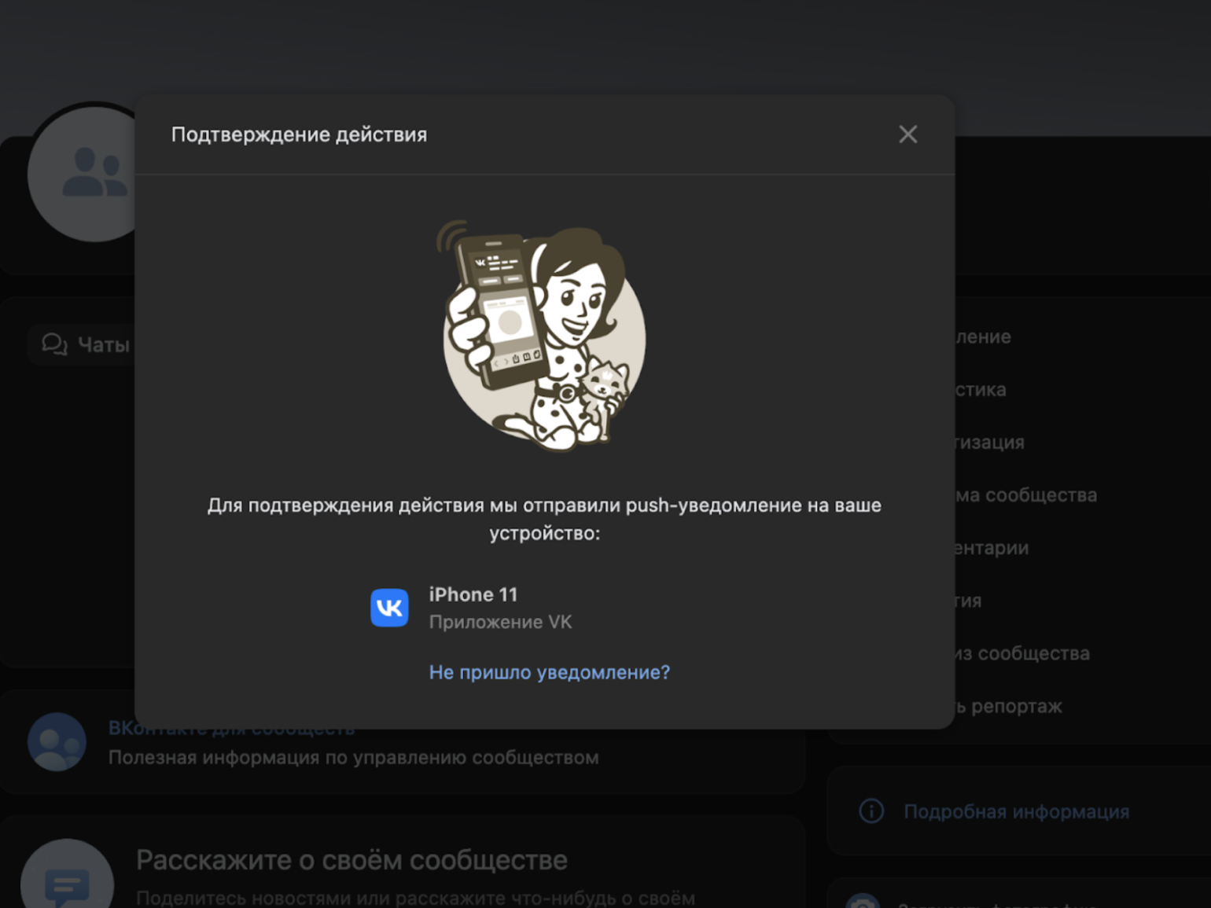Select the menu item ending 'репортаж'
The image size is (1211, 908).
point(1009,706)
